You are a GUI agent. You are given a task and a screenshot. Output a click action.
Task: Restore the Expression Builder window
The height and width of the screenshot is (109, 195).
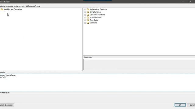point(190,2)
